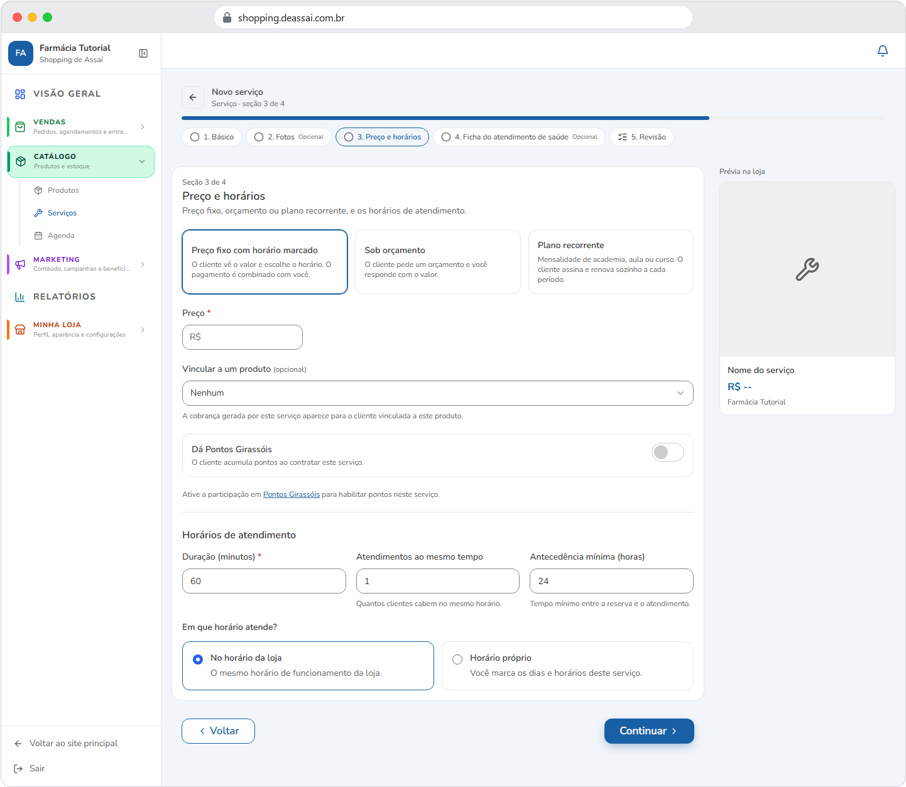Expand the Vendas menu chevron
Screen dimensions: 906x787
(x=143, y=127)
